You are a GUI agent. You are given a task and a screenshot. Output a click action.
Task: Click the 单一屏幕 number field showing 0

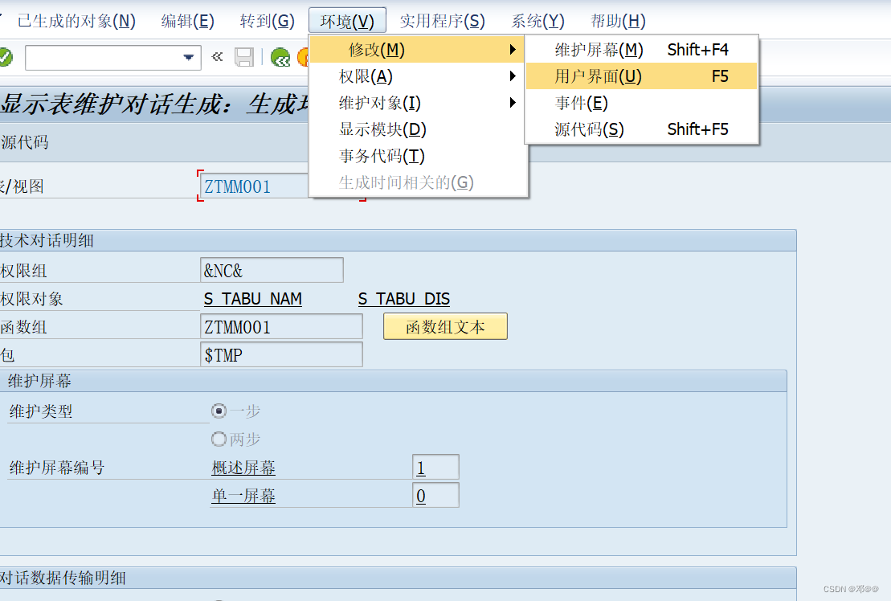point(435,496)
